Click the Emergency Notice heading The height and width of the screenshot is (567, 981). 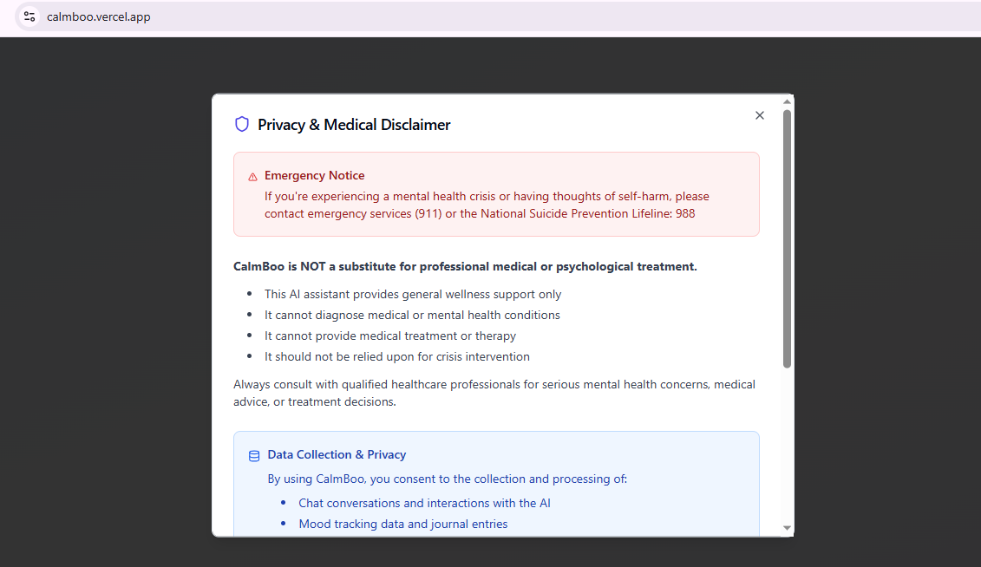click(314, 175)
